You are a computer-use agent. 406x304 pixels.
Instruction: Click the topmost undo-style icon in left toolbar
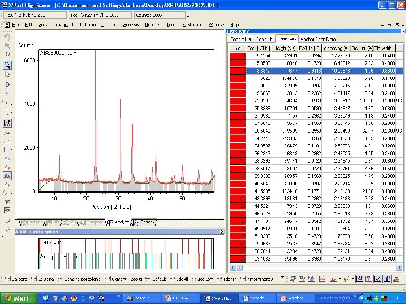[x=7, y=37]
